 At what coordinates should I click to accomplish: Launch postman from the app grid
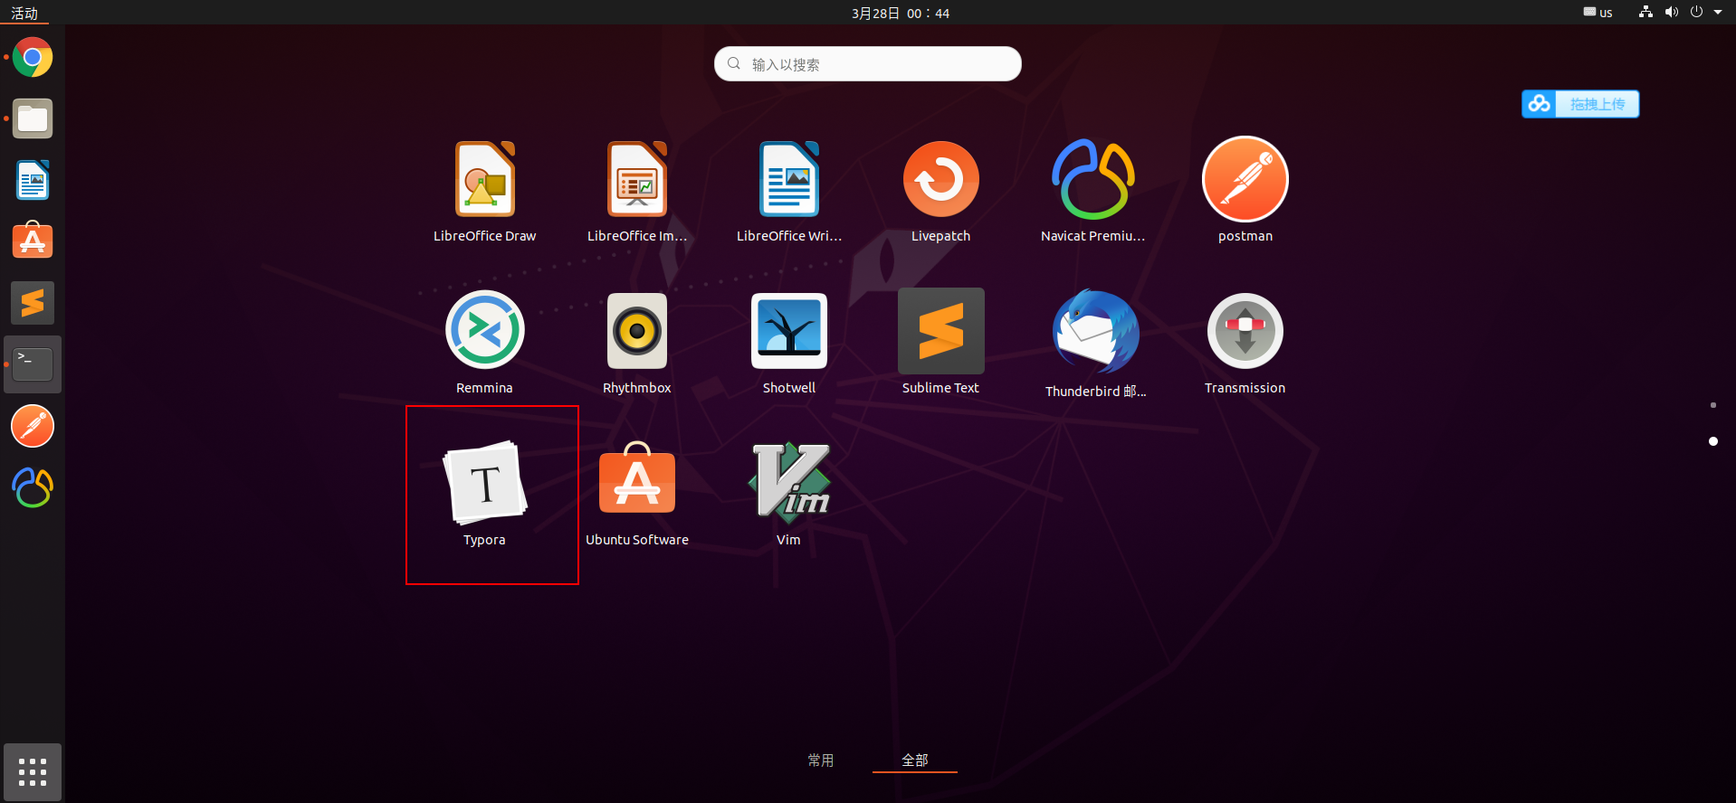coord(1245,191)
